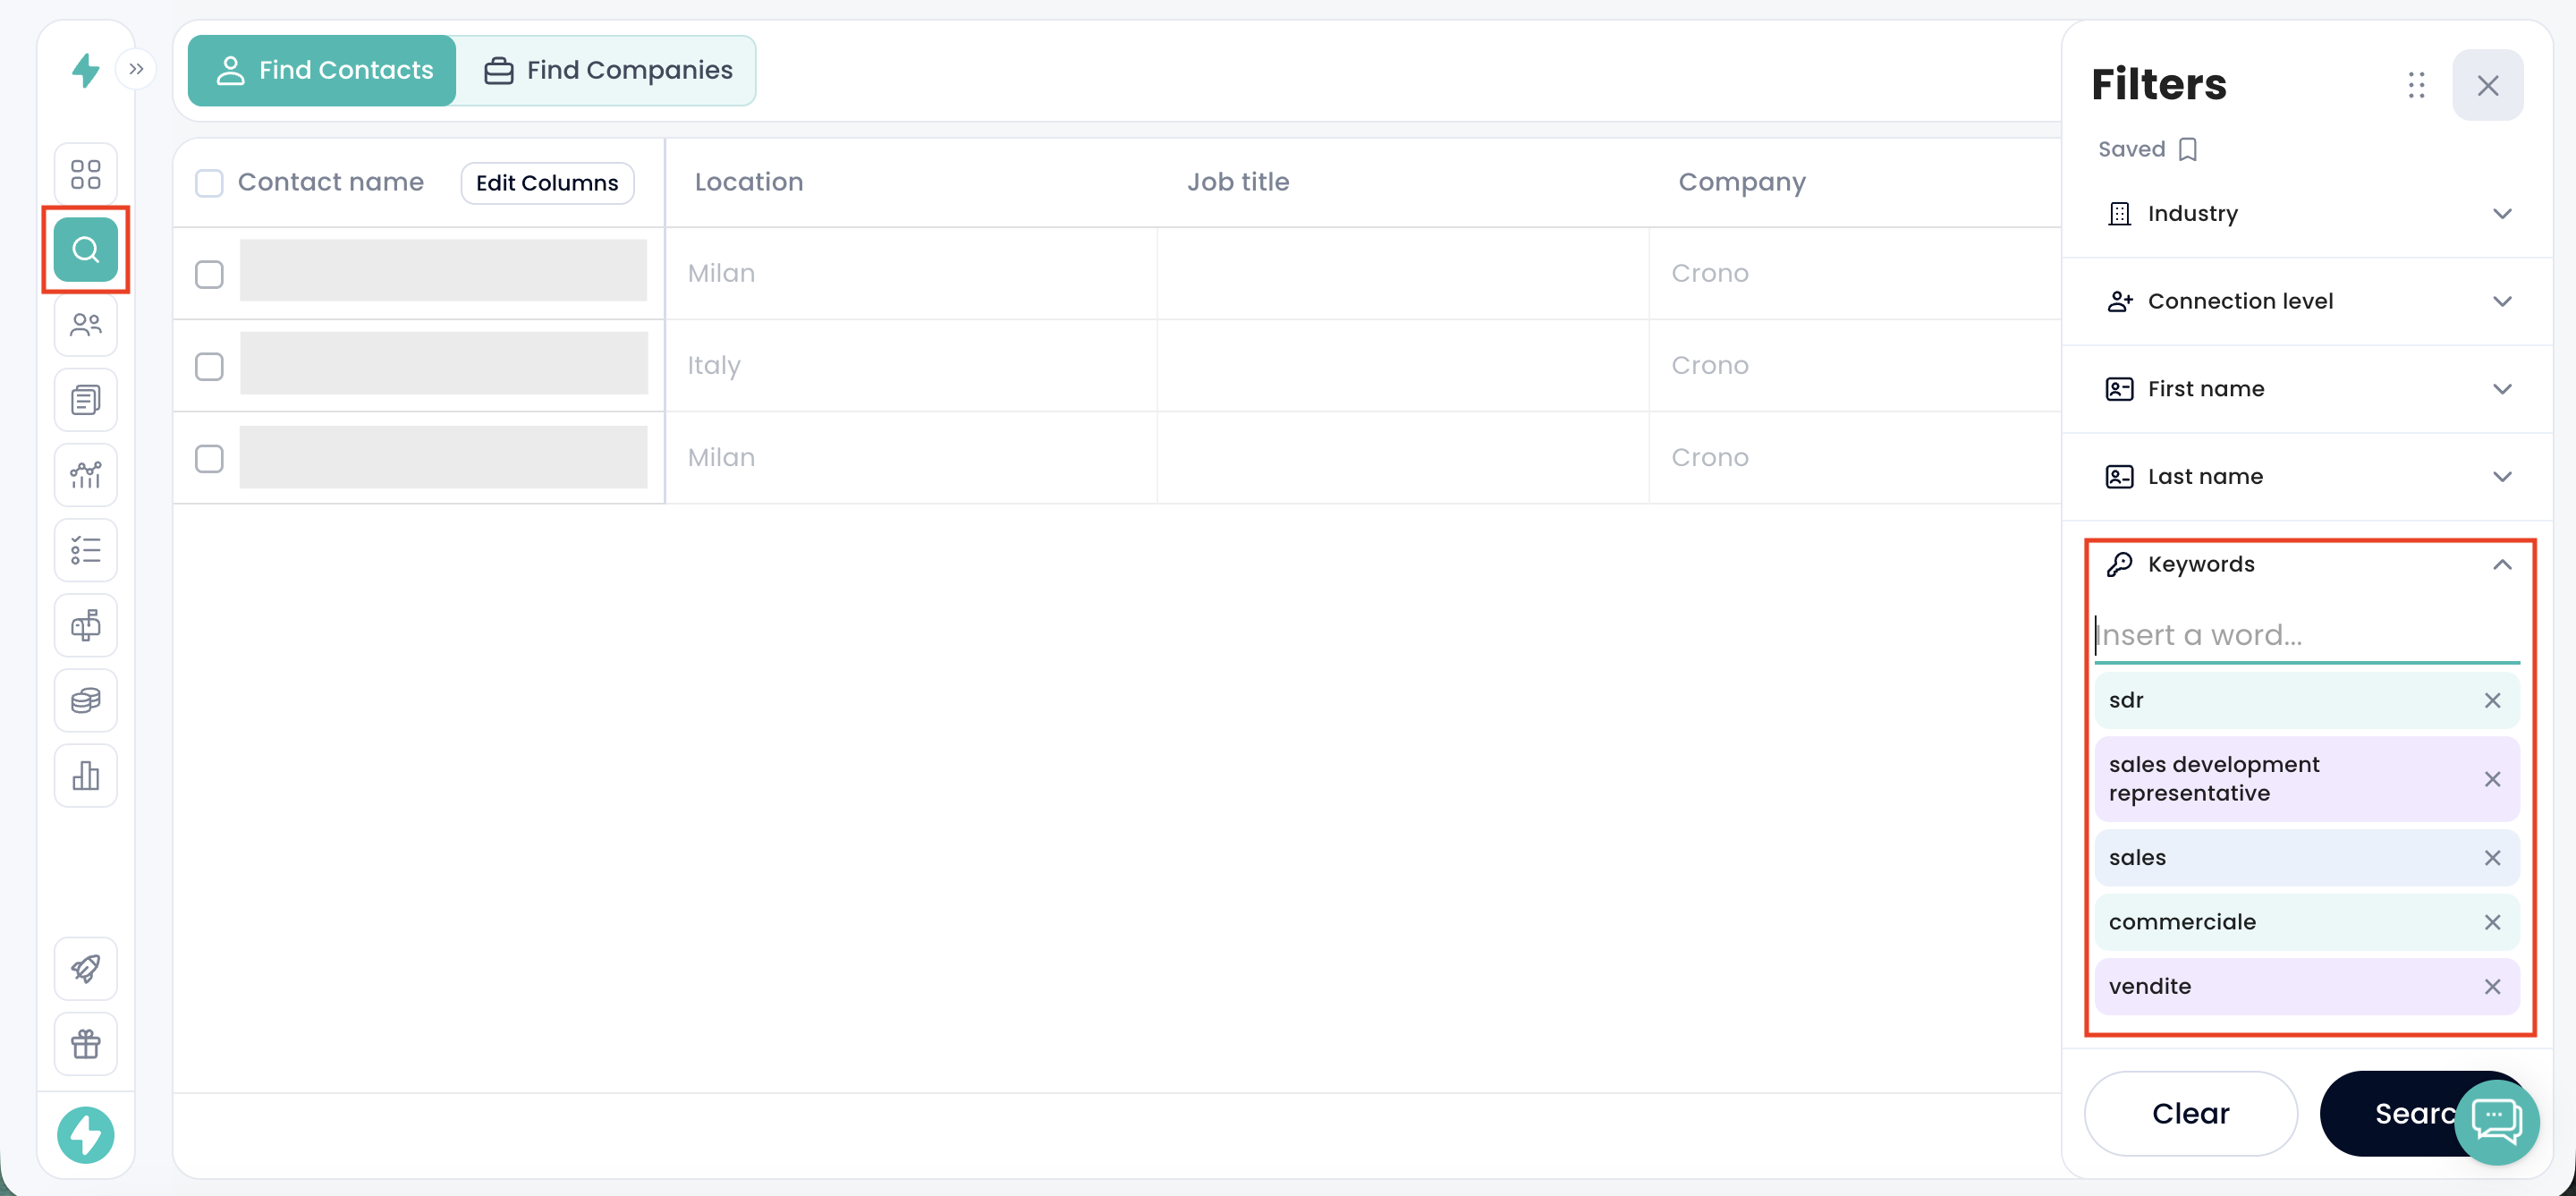Click the chat support bubble icon
Screen dimensions: 2576x1196
click(x=2496, y=1121)
